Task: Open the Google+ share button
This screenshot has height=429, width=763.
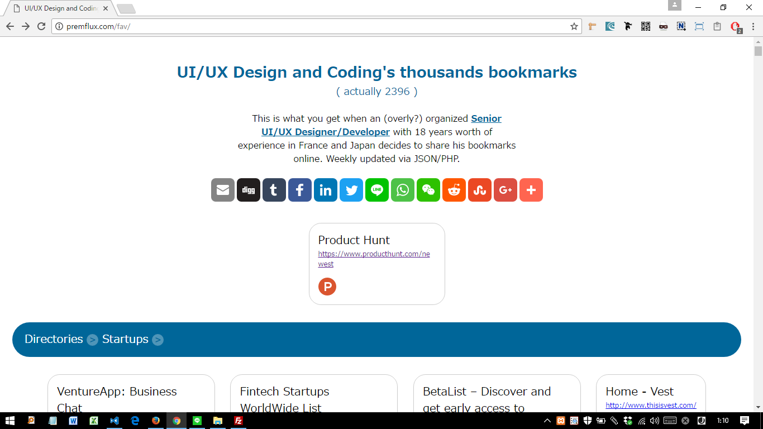Action: click(506, 190)
